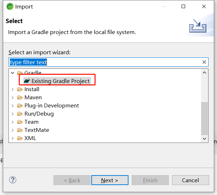Screen dimensions: 217x195
Task: Click the Help question mark icon
Action: (x=13, y=180)
